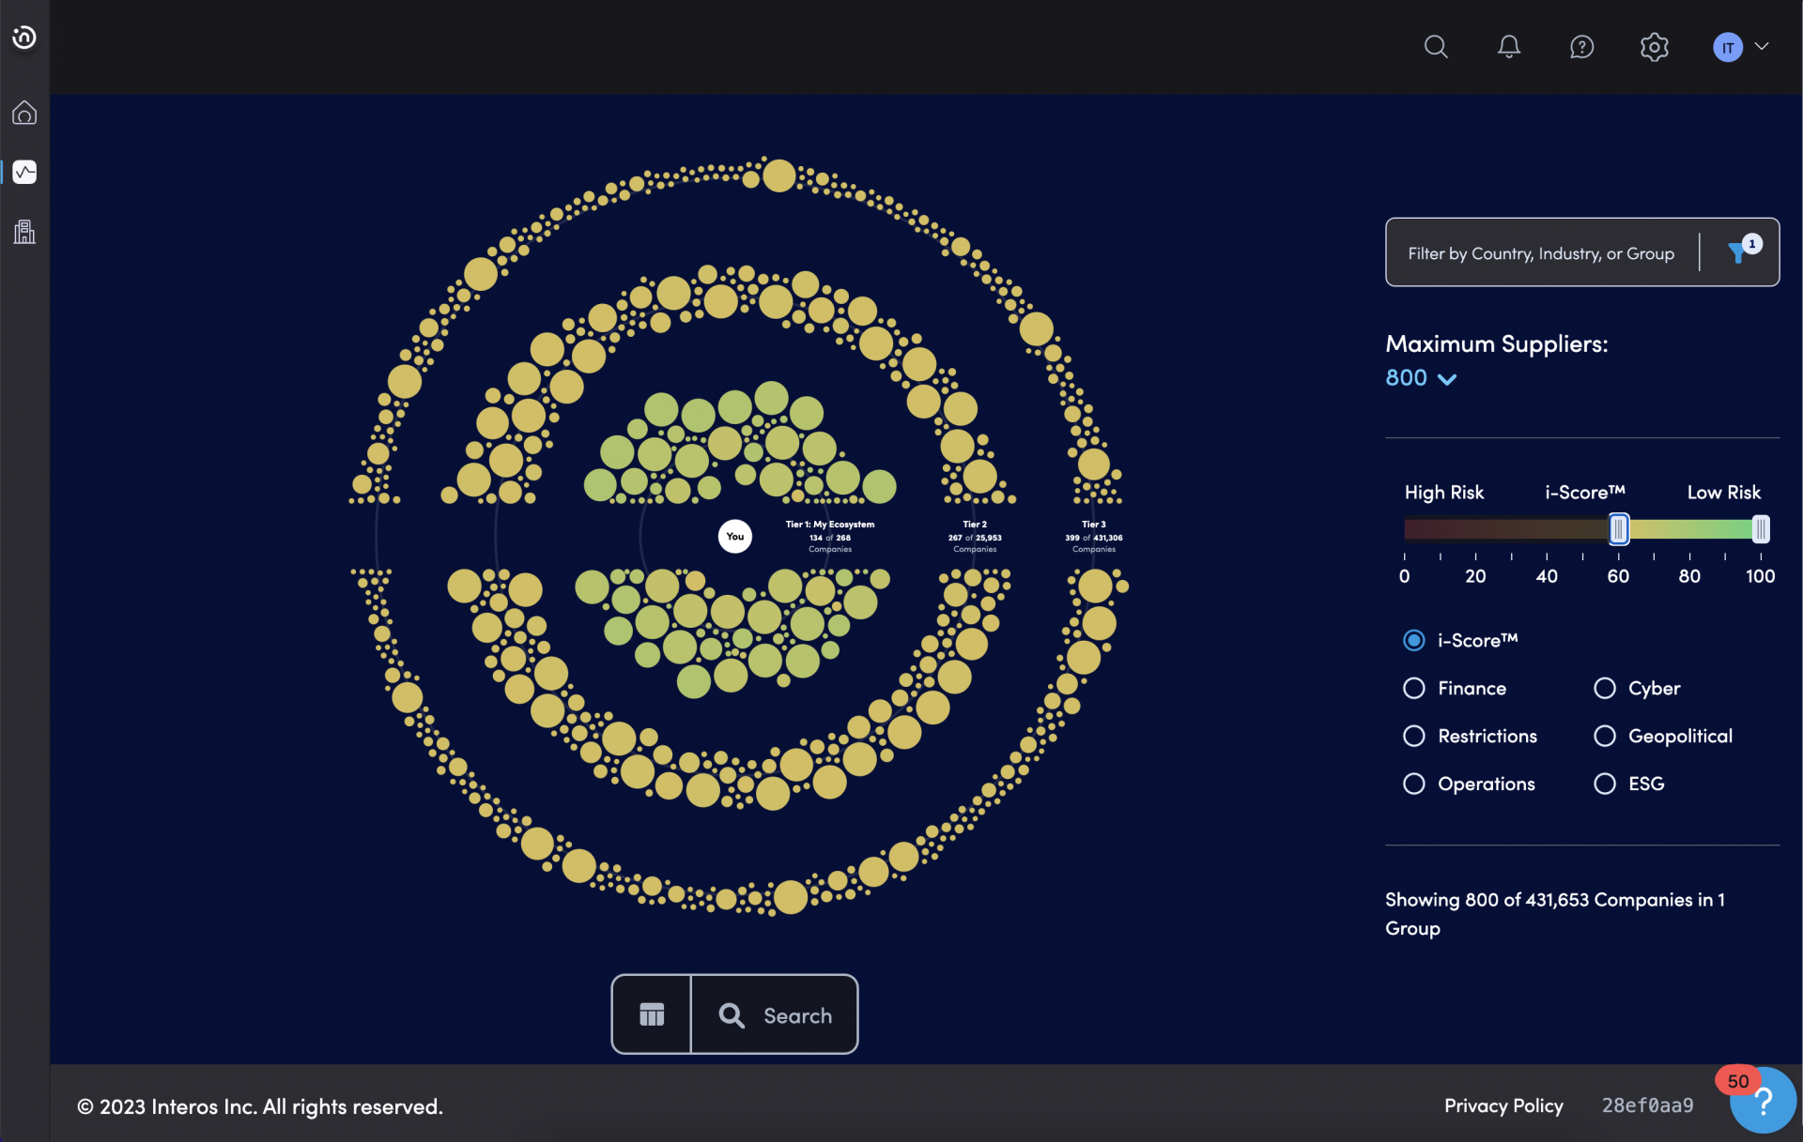
Task: Open settings gear
Action: tap(1654, 47)
